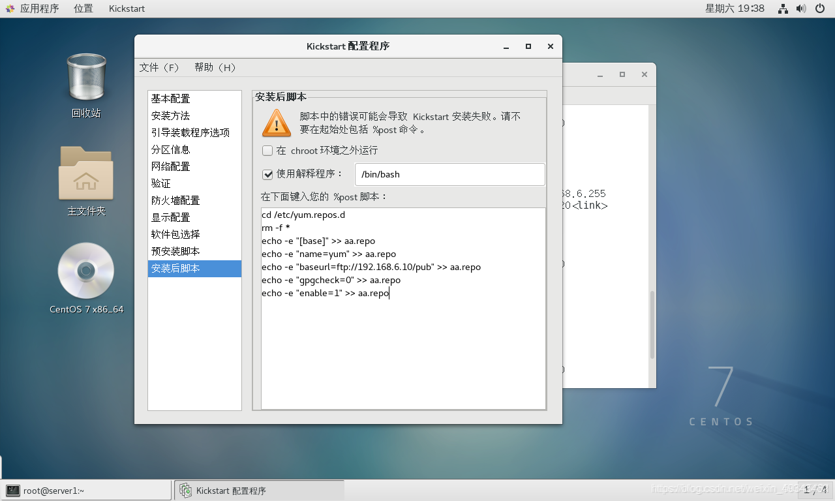Enable run outside chroot environment checkbox
Image resolution: width=835 pixels, height=501 pixels.
(x=267, y=151)
